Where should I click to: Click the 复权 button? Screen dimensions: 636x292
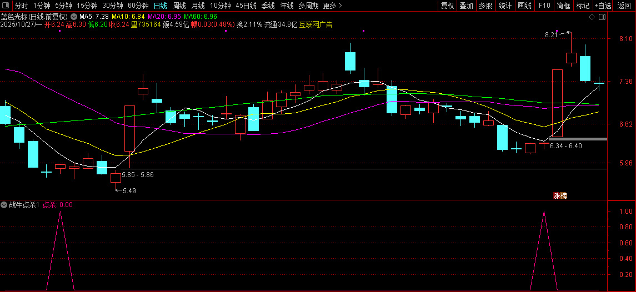coord(447,6)
